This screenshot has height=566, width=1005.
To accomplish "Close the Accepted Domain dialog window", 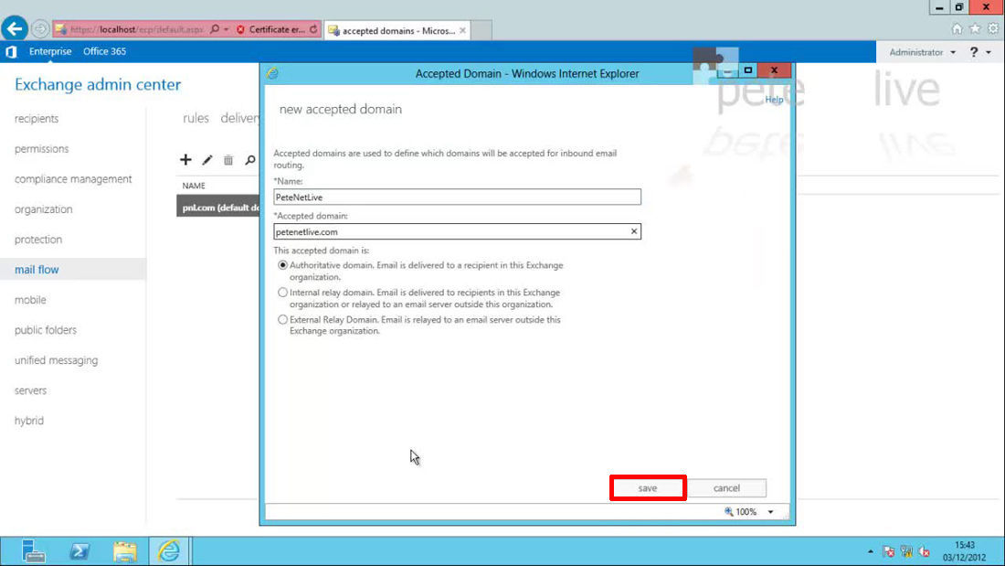I will (x=774, y=69).
